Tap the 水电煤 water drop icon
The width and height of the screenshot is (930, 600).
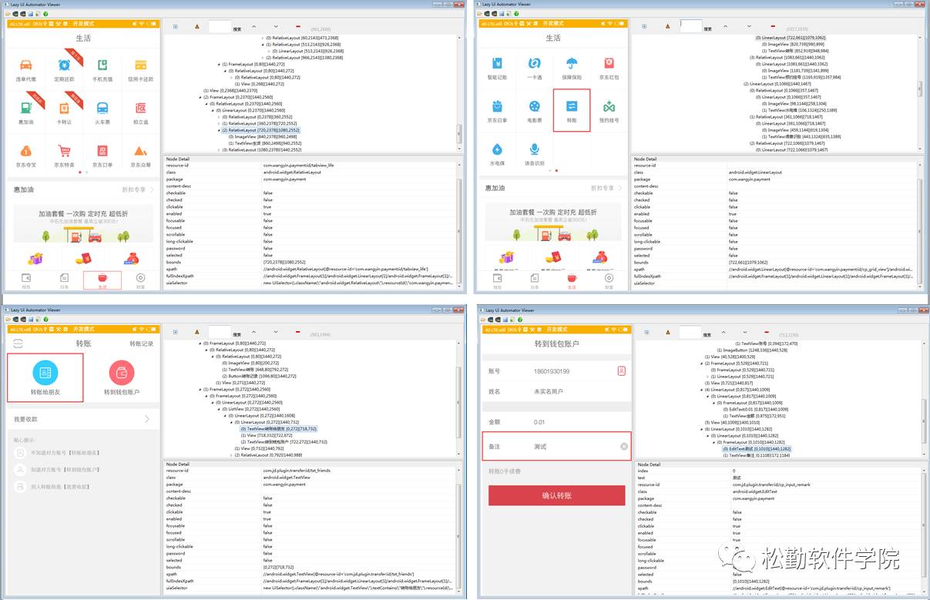(497, 149)
